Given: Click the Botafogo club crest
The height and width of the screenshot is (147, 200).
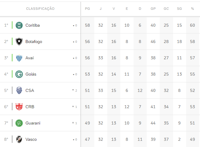Looking at the screenshot, I should pyautogui.click(x=19, y=41).
